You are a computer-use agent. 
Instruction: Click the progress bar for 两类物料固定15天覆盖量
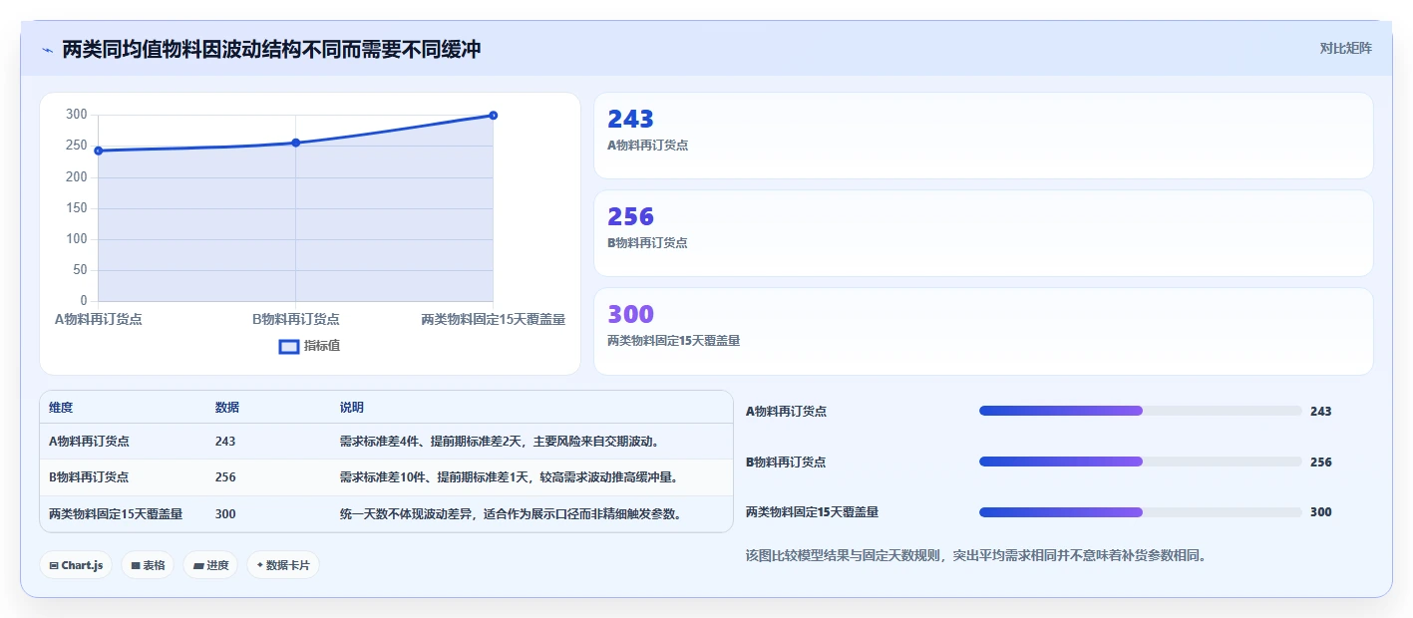[1141, 512]
